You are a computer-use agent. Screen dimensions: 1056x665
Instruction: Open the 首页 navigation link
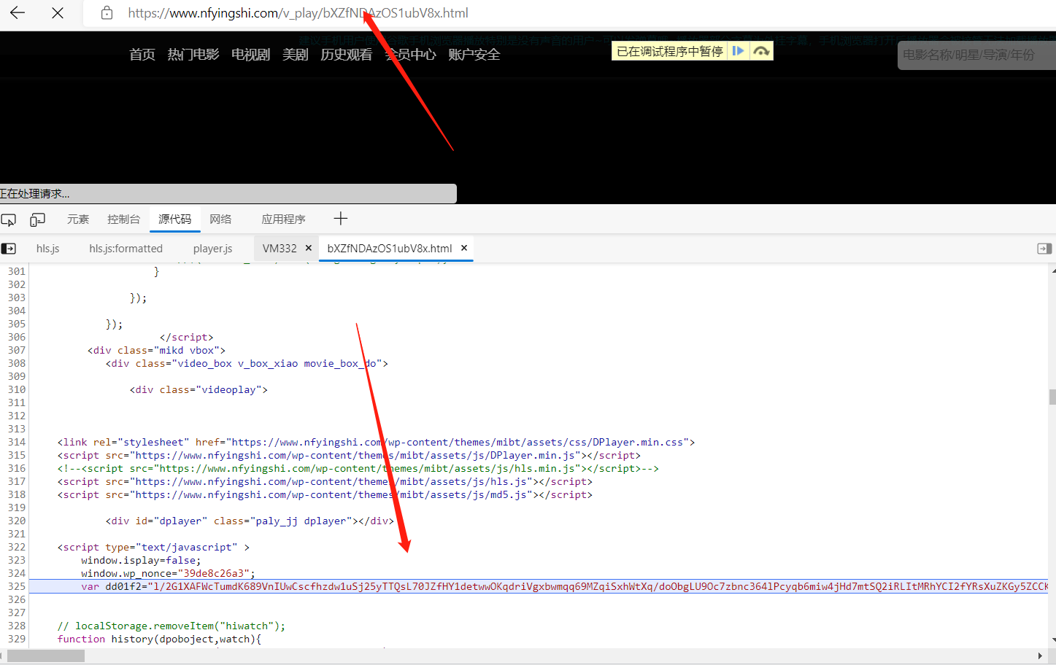[x=142, y=55]
